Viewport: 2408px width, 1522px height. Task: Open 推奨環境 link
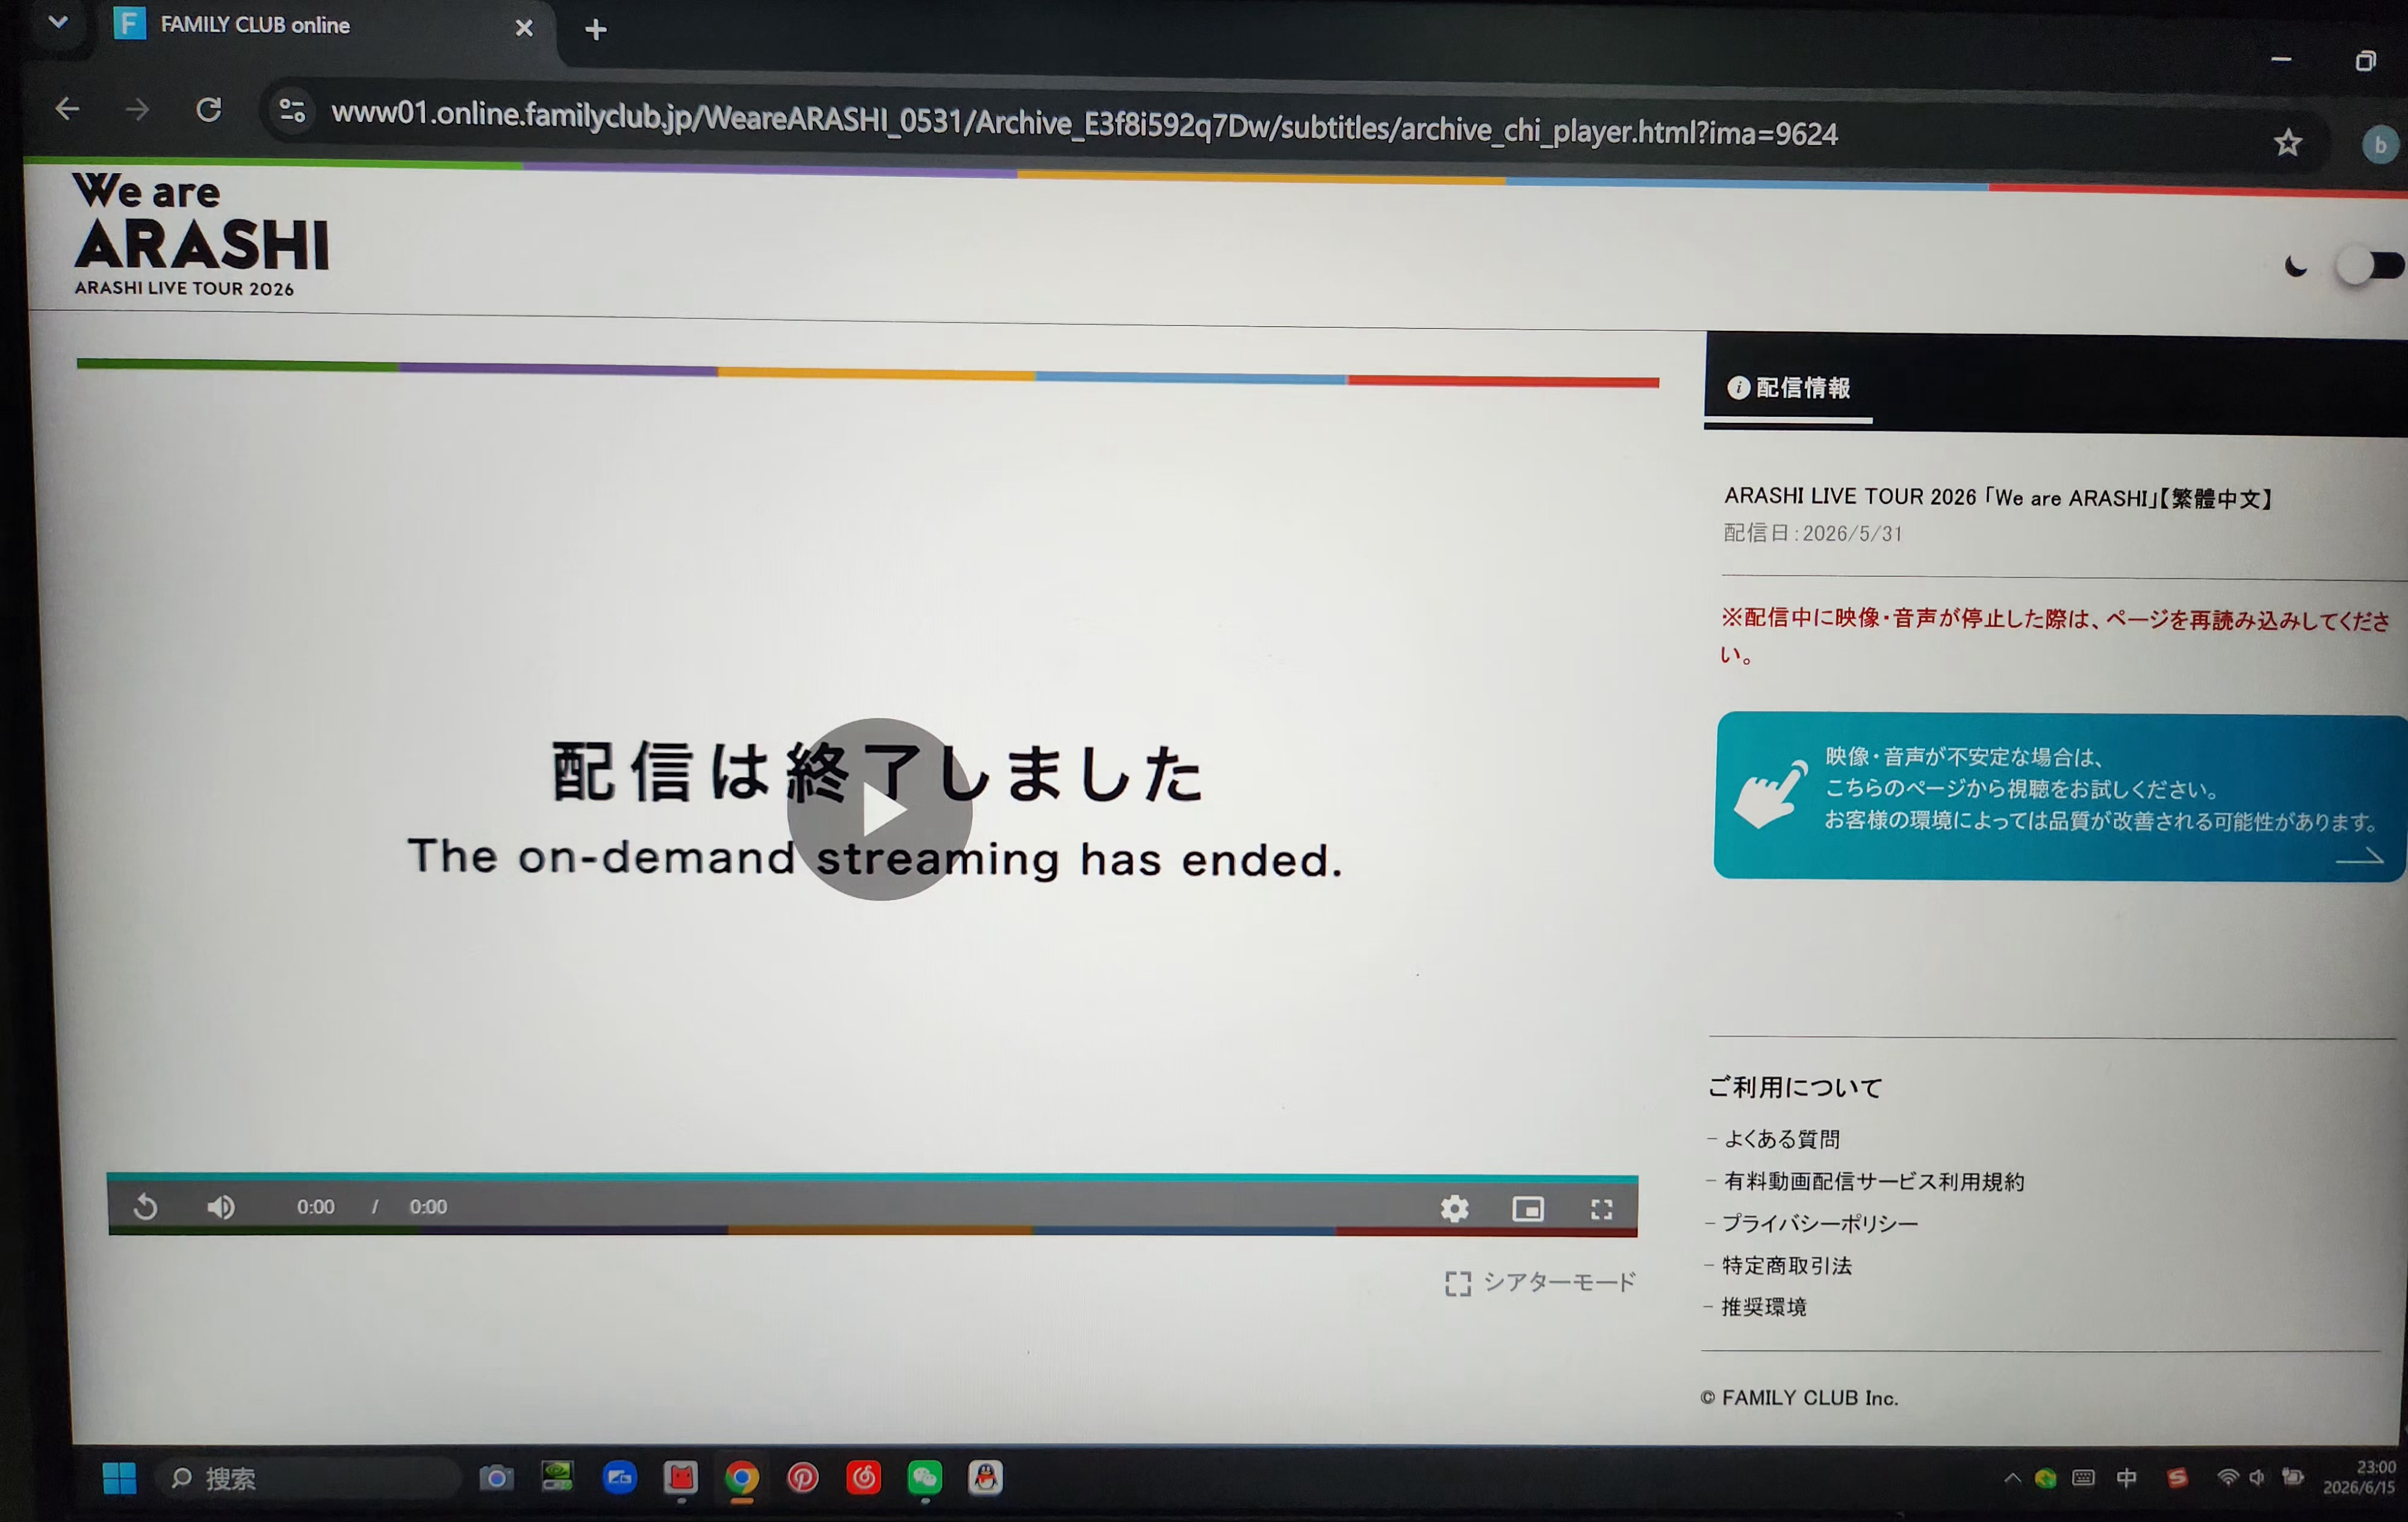tap(1763, 1307)
